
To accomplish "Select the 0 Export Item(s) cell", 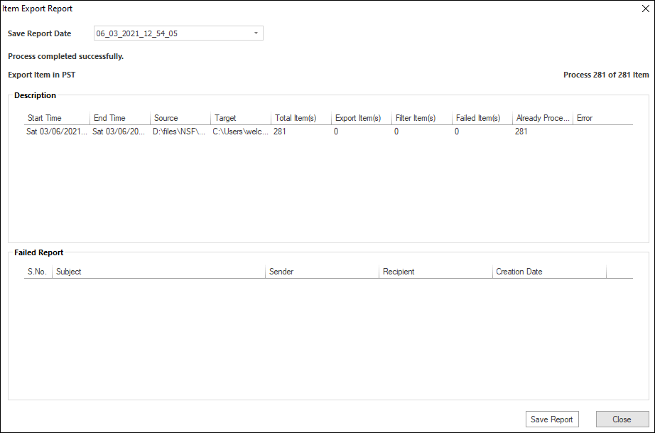I will pyautogui.click(x=336, y=132).
